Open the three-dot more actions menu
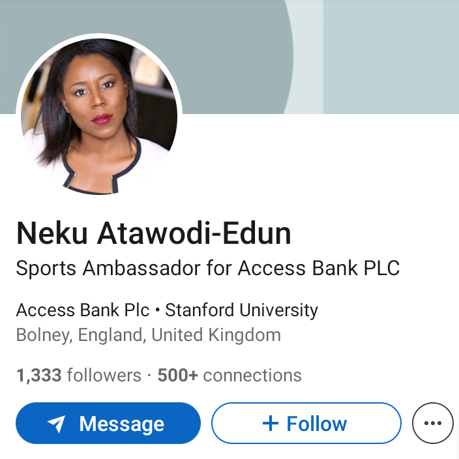The width and height of the screenshot is (459, 459). (x=433, y=423)
